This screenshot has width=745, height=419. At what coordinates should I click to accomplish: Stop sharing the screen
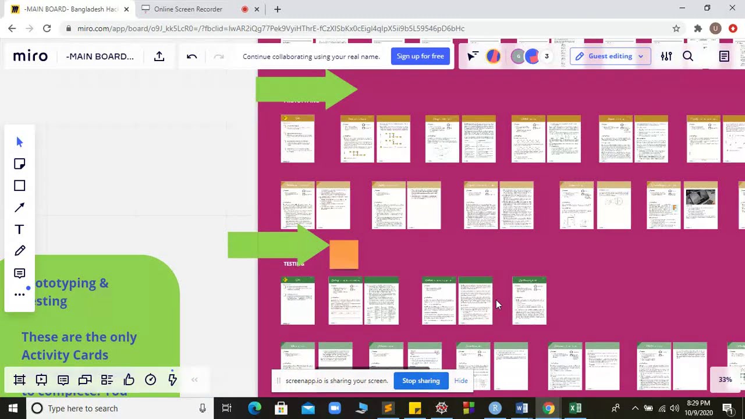421,381
